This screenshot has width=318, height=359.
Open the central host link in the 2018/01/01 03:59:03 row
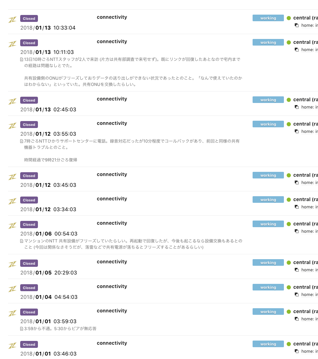coord(305,312)
